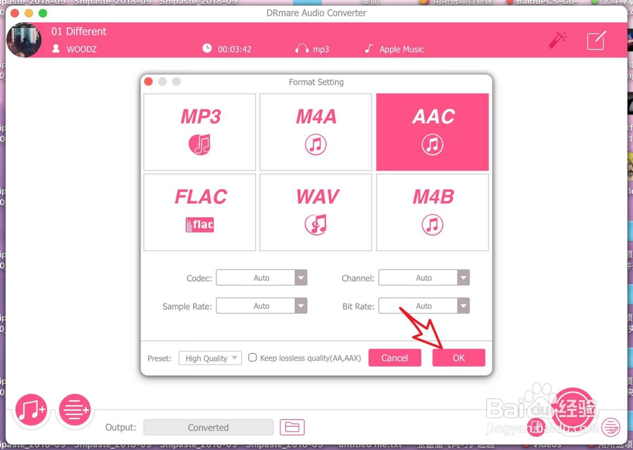Open the output folder icon

point(292,427)
